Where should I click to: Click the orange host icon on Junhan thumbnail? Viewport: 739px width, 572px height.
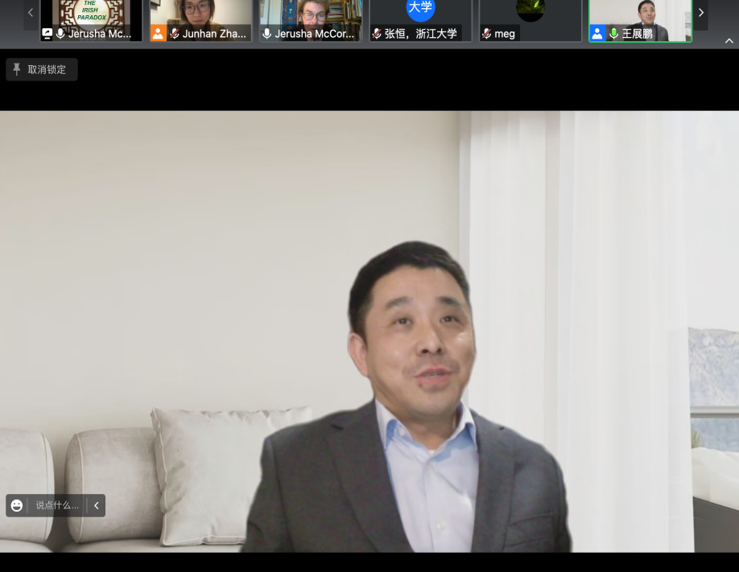159,34
